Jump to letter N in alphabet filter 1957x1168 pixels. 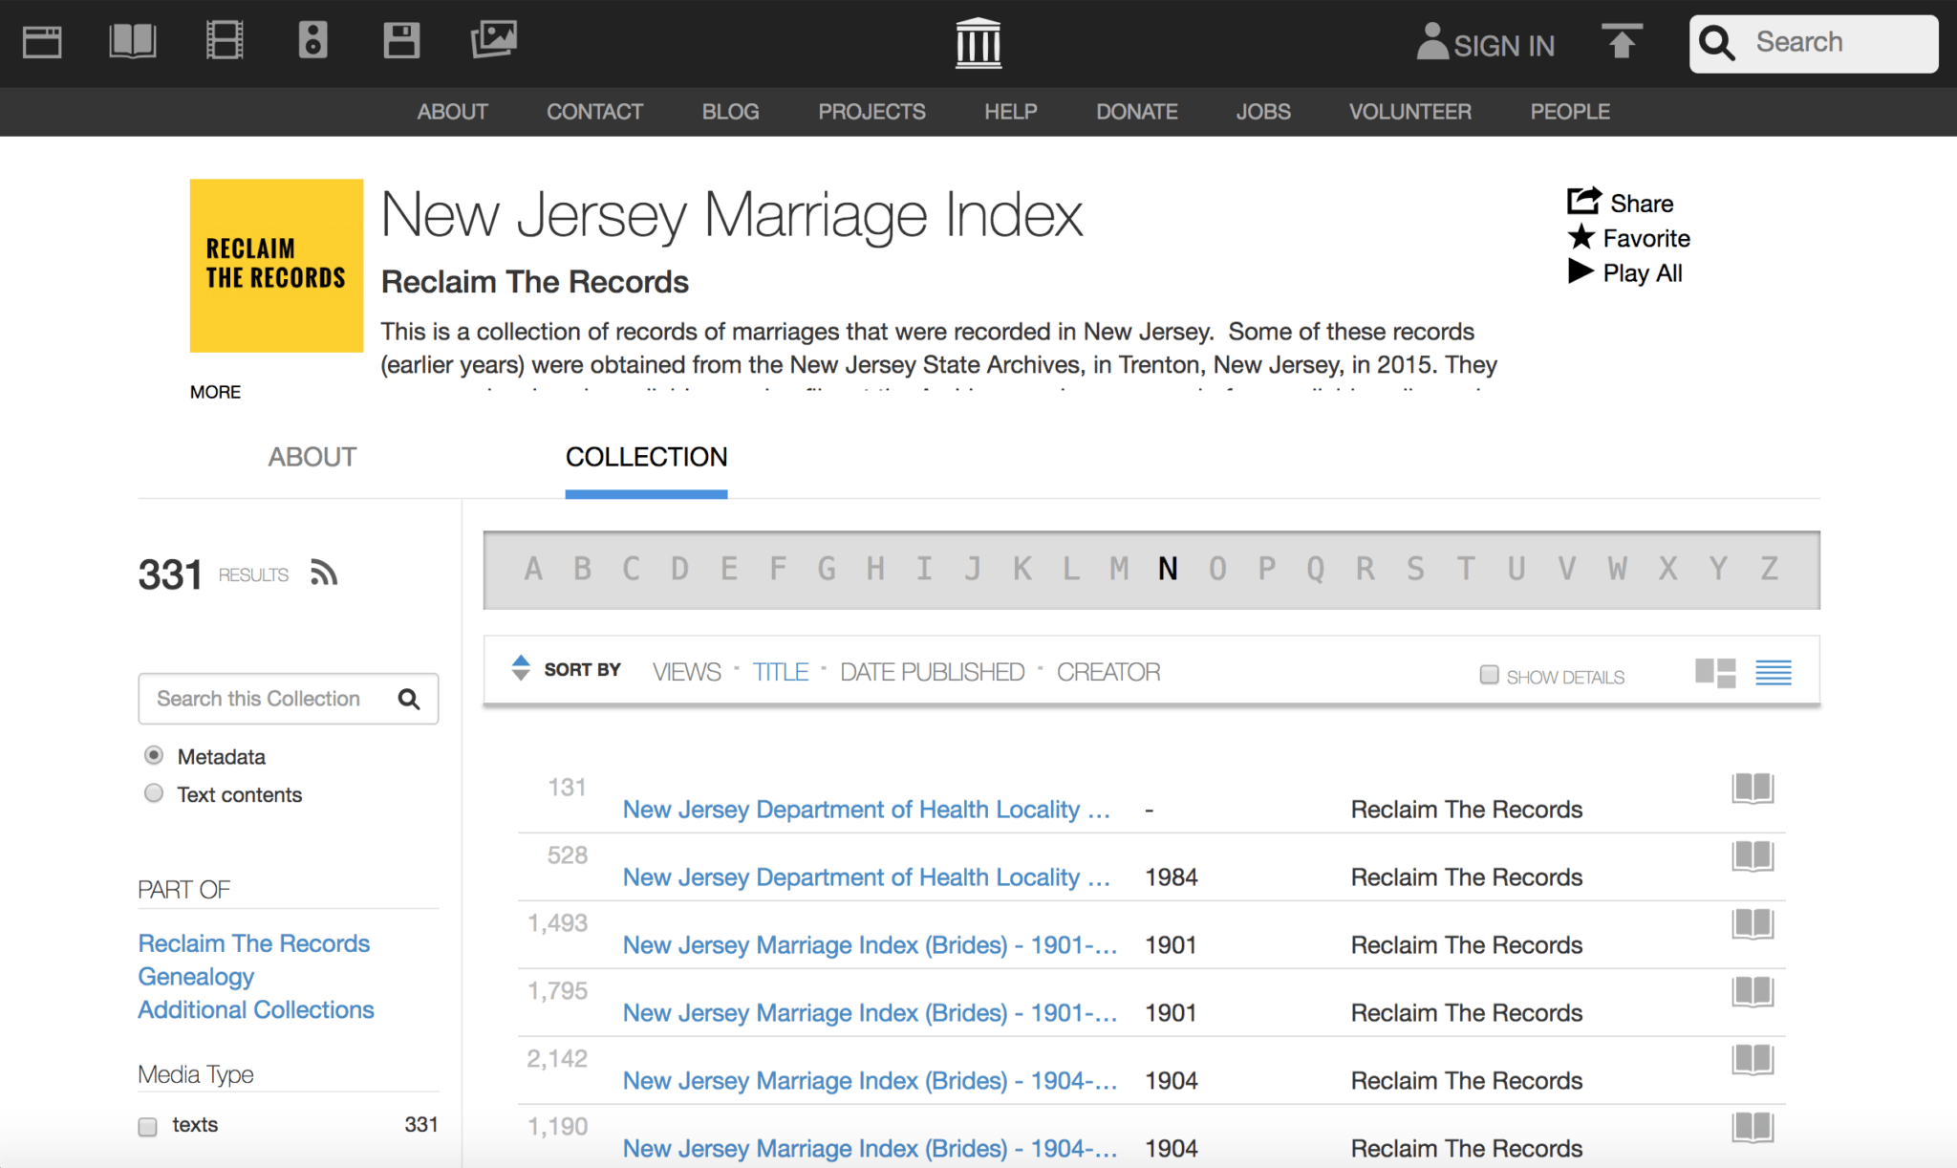tap(1167, 569)
